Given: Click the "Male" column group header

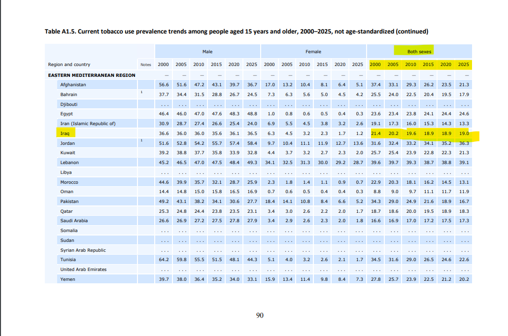Looking at the screenshot, I should tap(207, 51).
